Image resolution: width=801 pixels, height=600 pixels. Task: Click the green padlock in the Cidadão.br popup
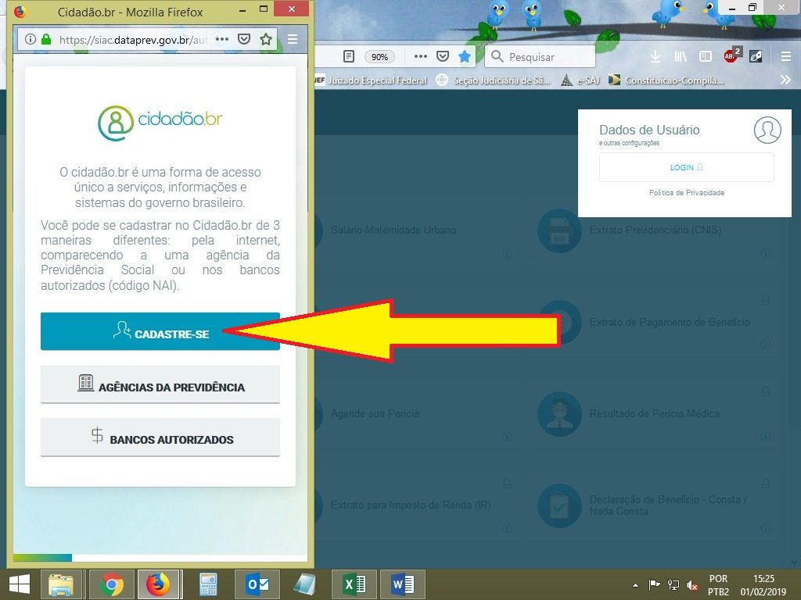(x=46, y=39)
